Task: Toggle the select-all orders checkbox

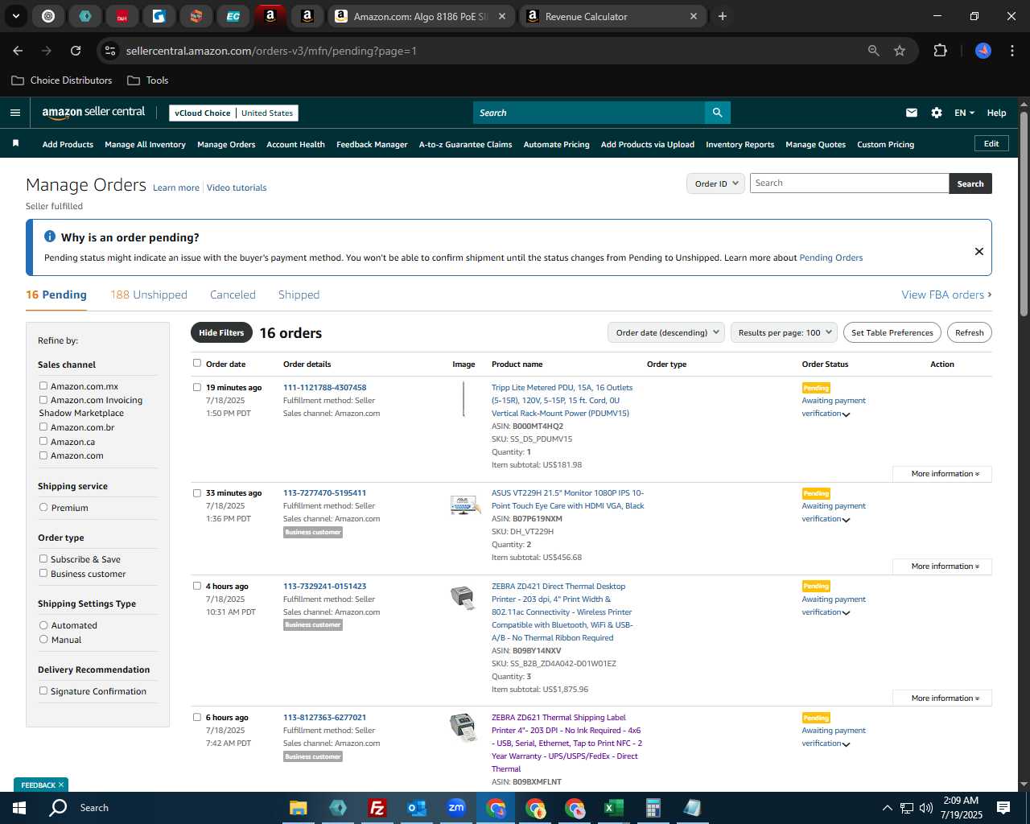Action: [x=196, y=363]
